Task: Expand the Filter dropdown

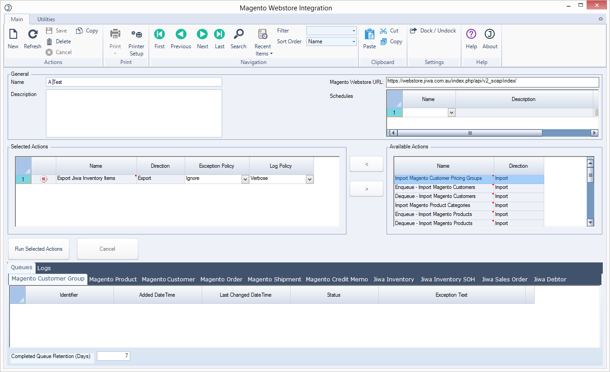Action: click(354, 31)
